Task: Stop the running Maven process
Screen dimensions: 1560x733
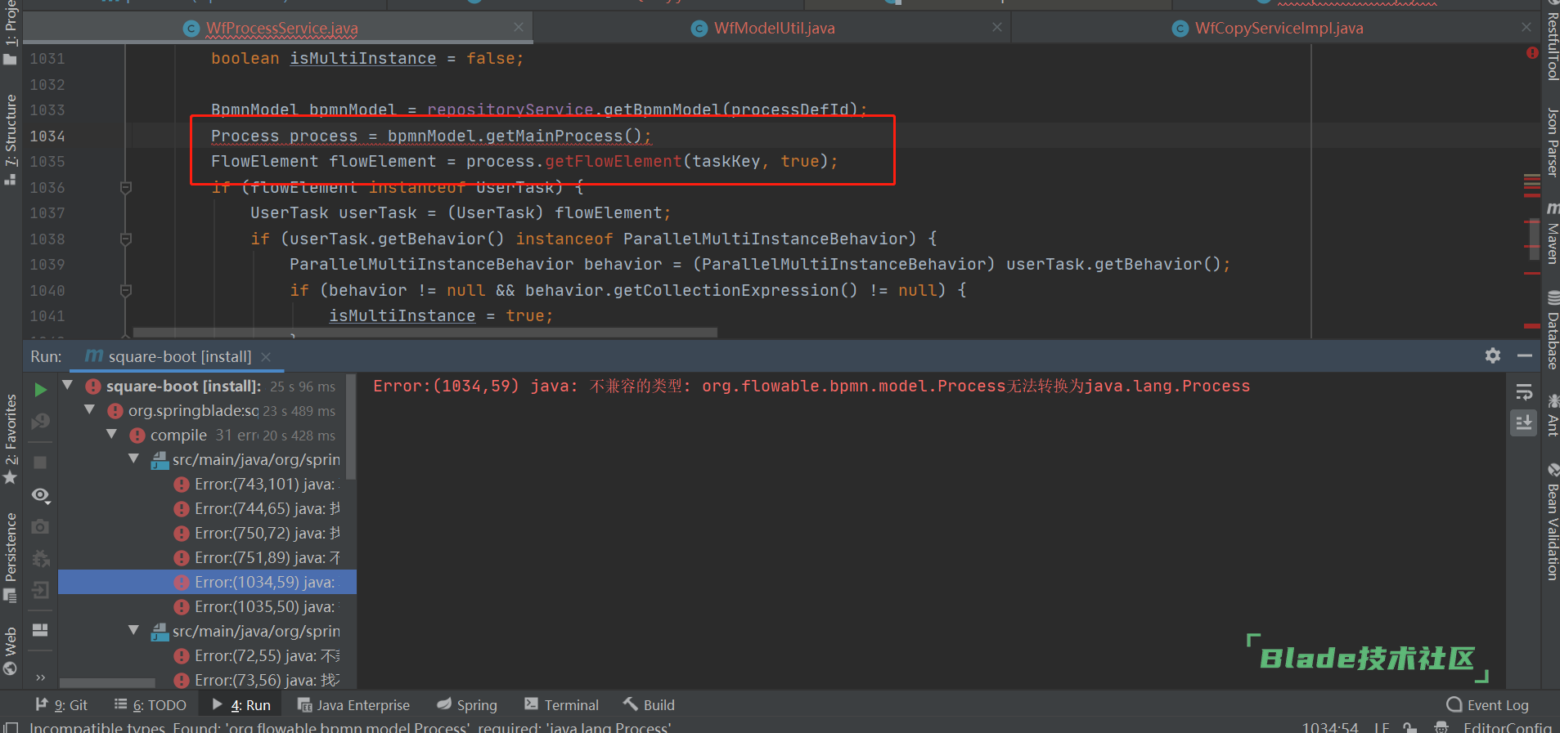Action: point(40,463)
